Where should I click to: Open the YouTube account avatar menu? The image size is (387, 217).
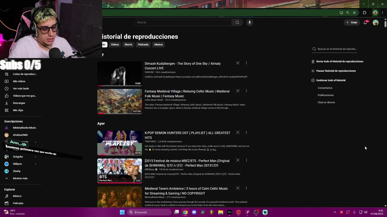[x=376, y=23]
